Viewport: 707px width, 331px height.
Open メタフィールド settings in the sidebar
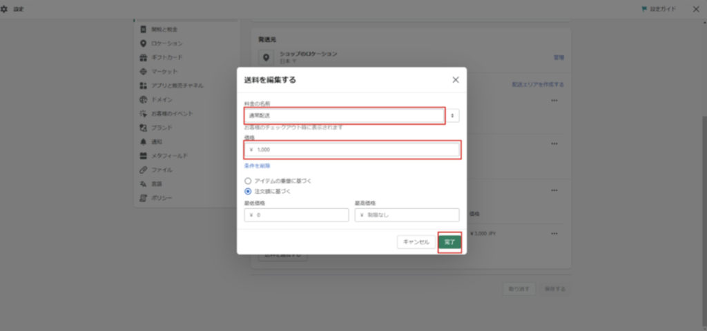[169, 156]
